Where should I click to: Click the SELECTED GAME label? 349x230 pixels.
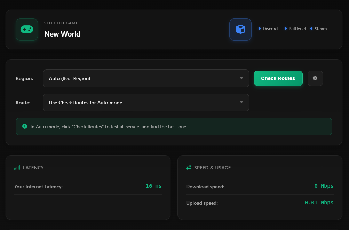[61, 23]
